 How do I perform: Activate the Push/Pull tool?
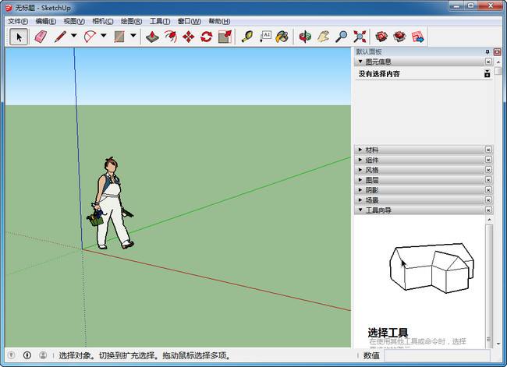pos(152,36)
